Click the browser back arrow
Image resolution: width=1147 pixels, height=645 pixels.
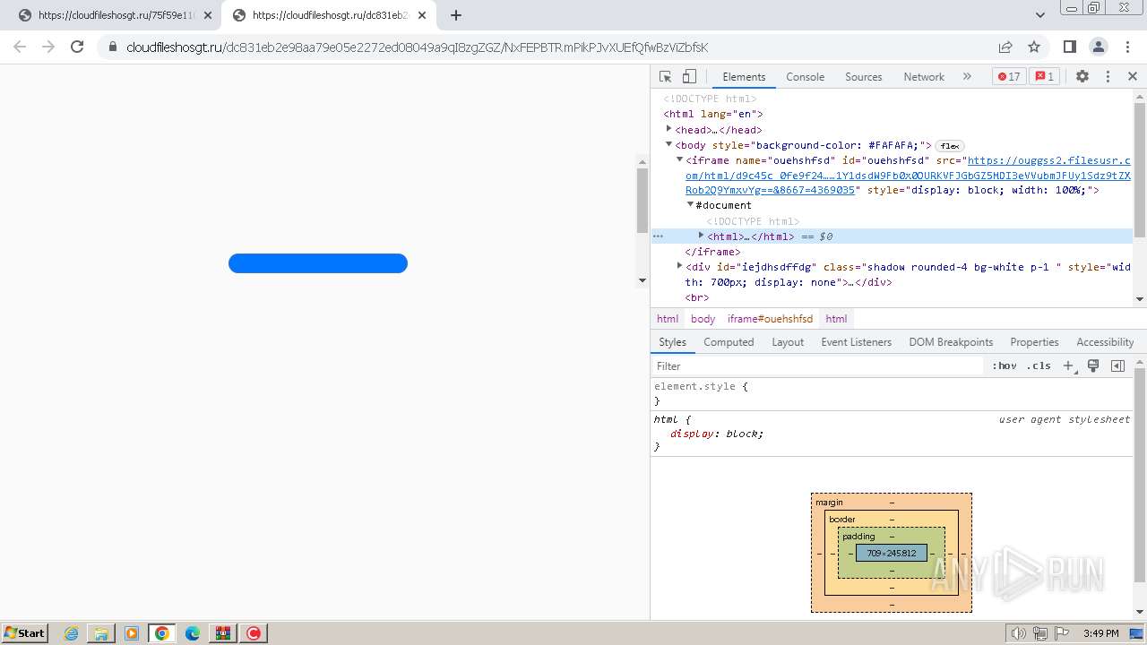(20, 47)
